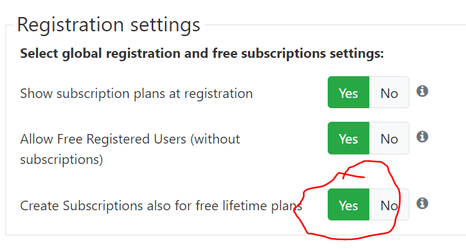Image resolution: width=466 pixels, height=249 pixels.
Task: Click the red hand-drawn tick above circled toggle
Action: coord(354,175)
